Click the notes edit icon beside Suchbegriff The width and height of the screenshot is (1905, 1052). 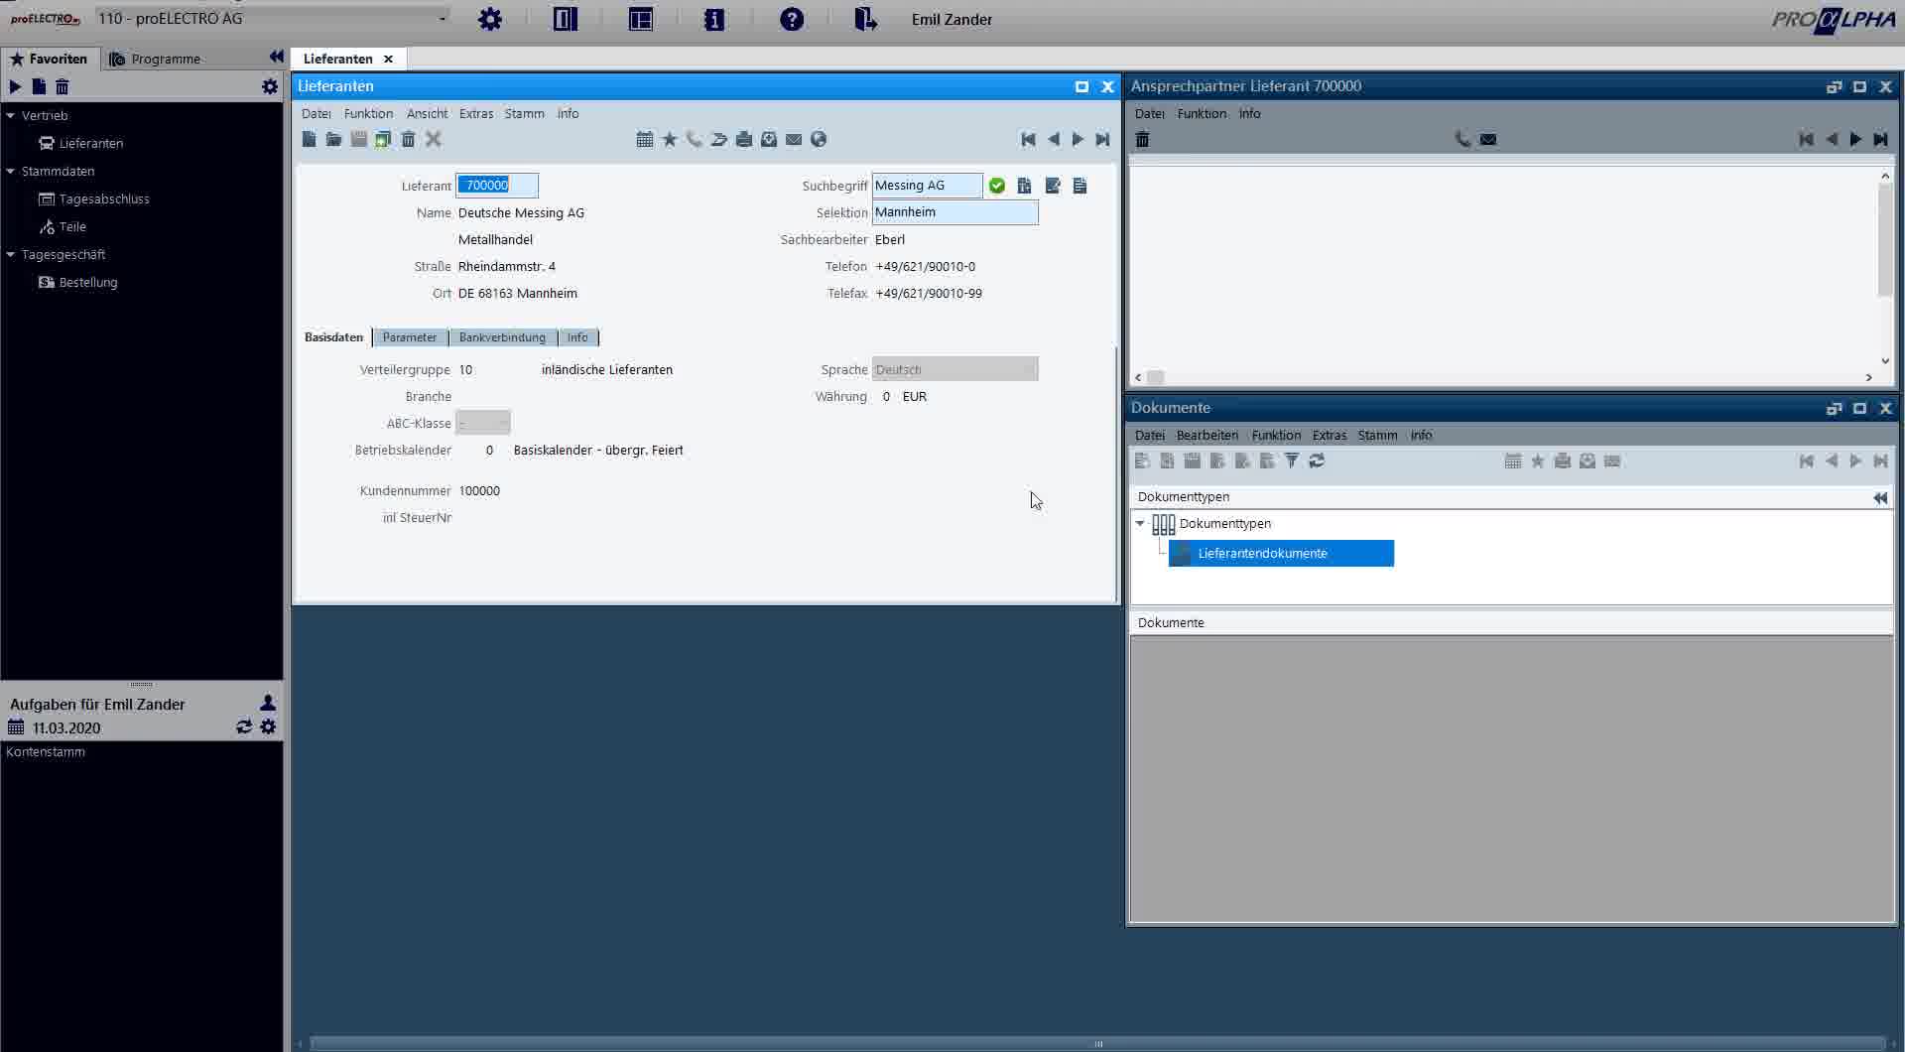[x=1053, y=186]
